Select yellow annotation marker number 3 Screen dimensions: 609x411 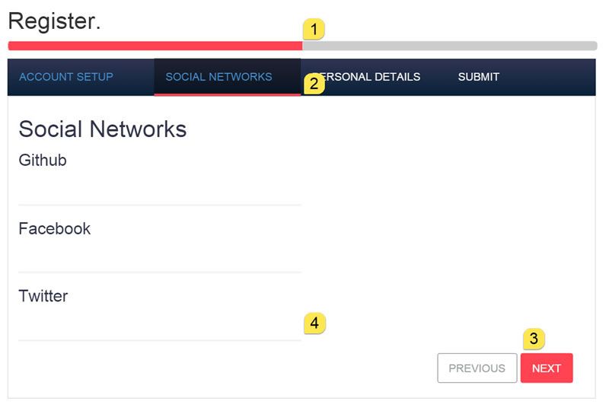[534, 339]
